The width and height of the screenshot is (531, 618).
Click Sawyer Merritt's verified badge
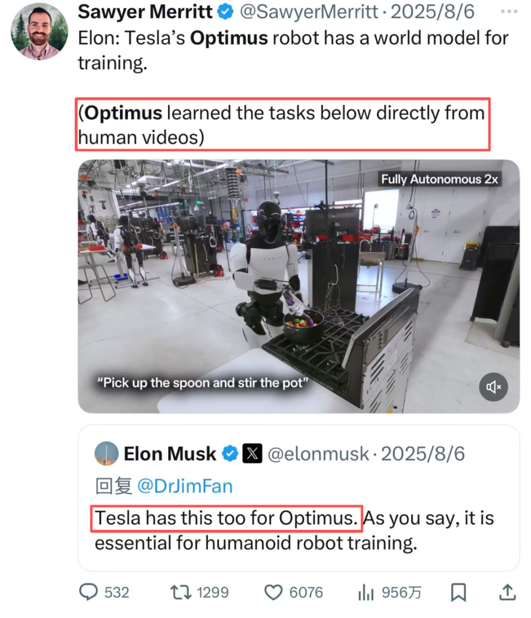click(x=226, y=12)
